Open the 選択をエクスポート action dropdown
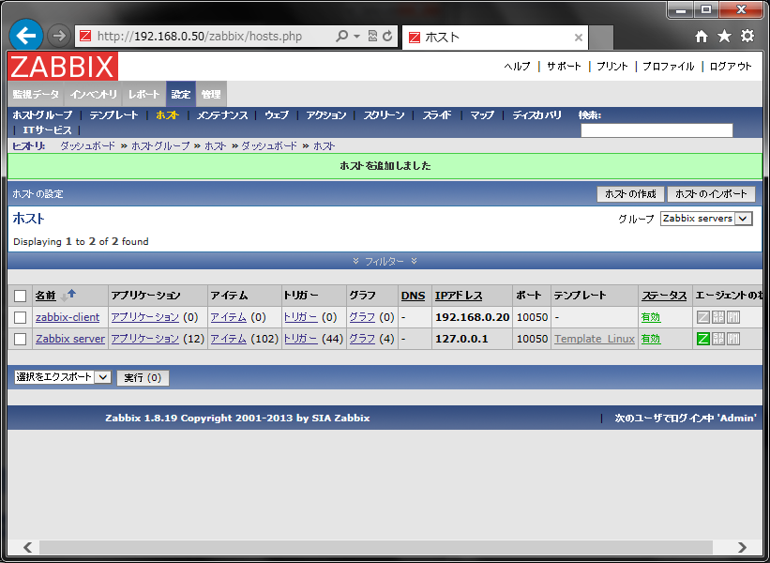The width and height of the screenshot is (770, 563). pyautogui.click(x=62, y=377)
